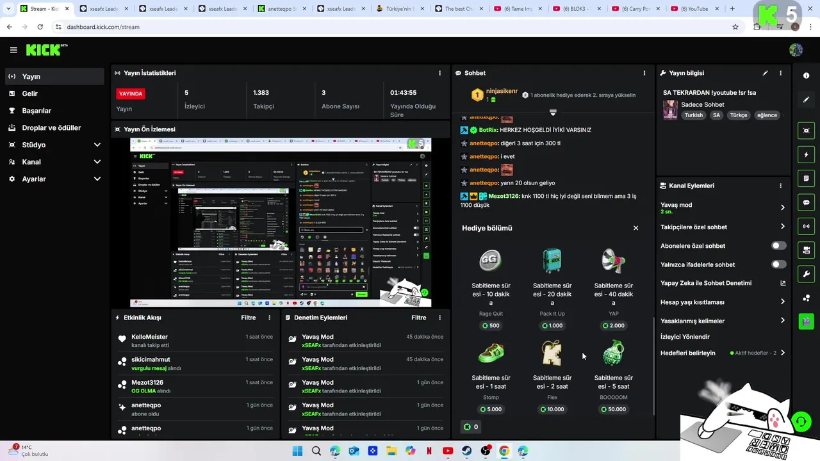Toggle Yalnızca ifadelerle sohbet switch
Viewport: 820px width, 461px height.
(x=778, y=264)
